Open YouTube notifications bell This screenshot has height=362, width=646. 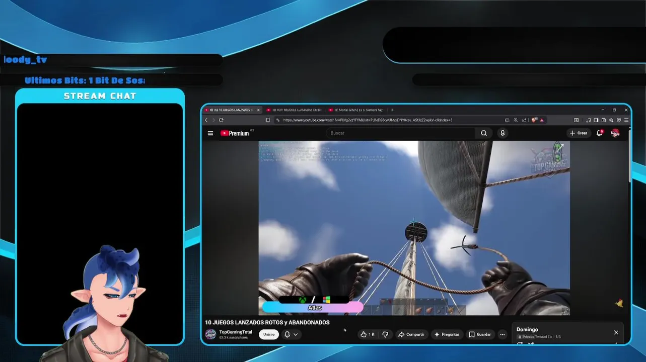600,133
